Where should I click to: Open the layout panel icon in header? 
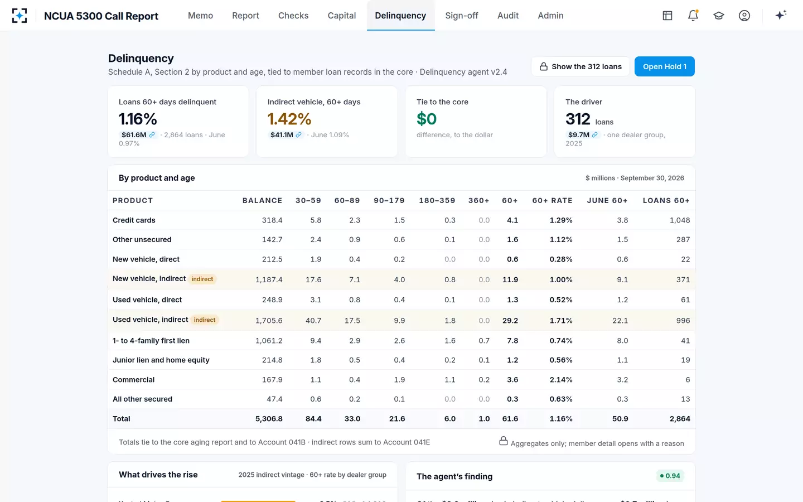pyautogui.click(x=667, y=16)
